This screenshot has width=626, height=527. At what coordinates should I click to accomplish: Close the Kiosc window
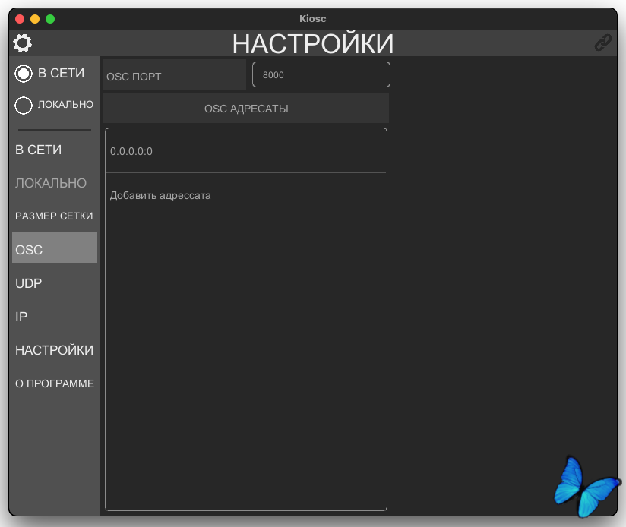(20, 18)
